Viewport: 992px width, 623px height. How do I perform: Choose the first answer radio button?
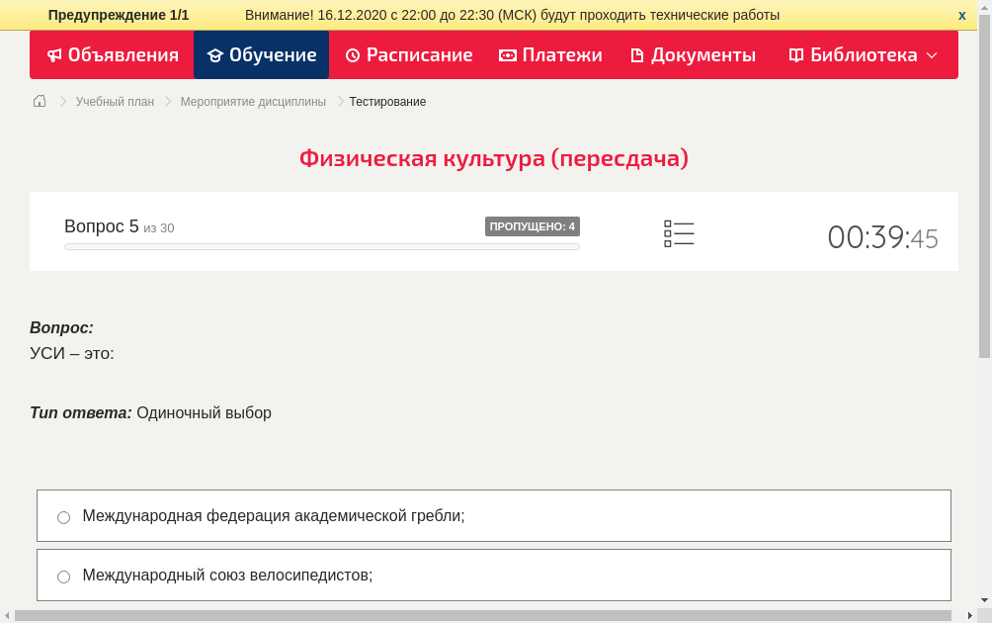point(63,516)
